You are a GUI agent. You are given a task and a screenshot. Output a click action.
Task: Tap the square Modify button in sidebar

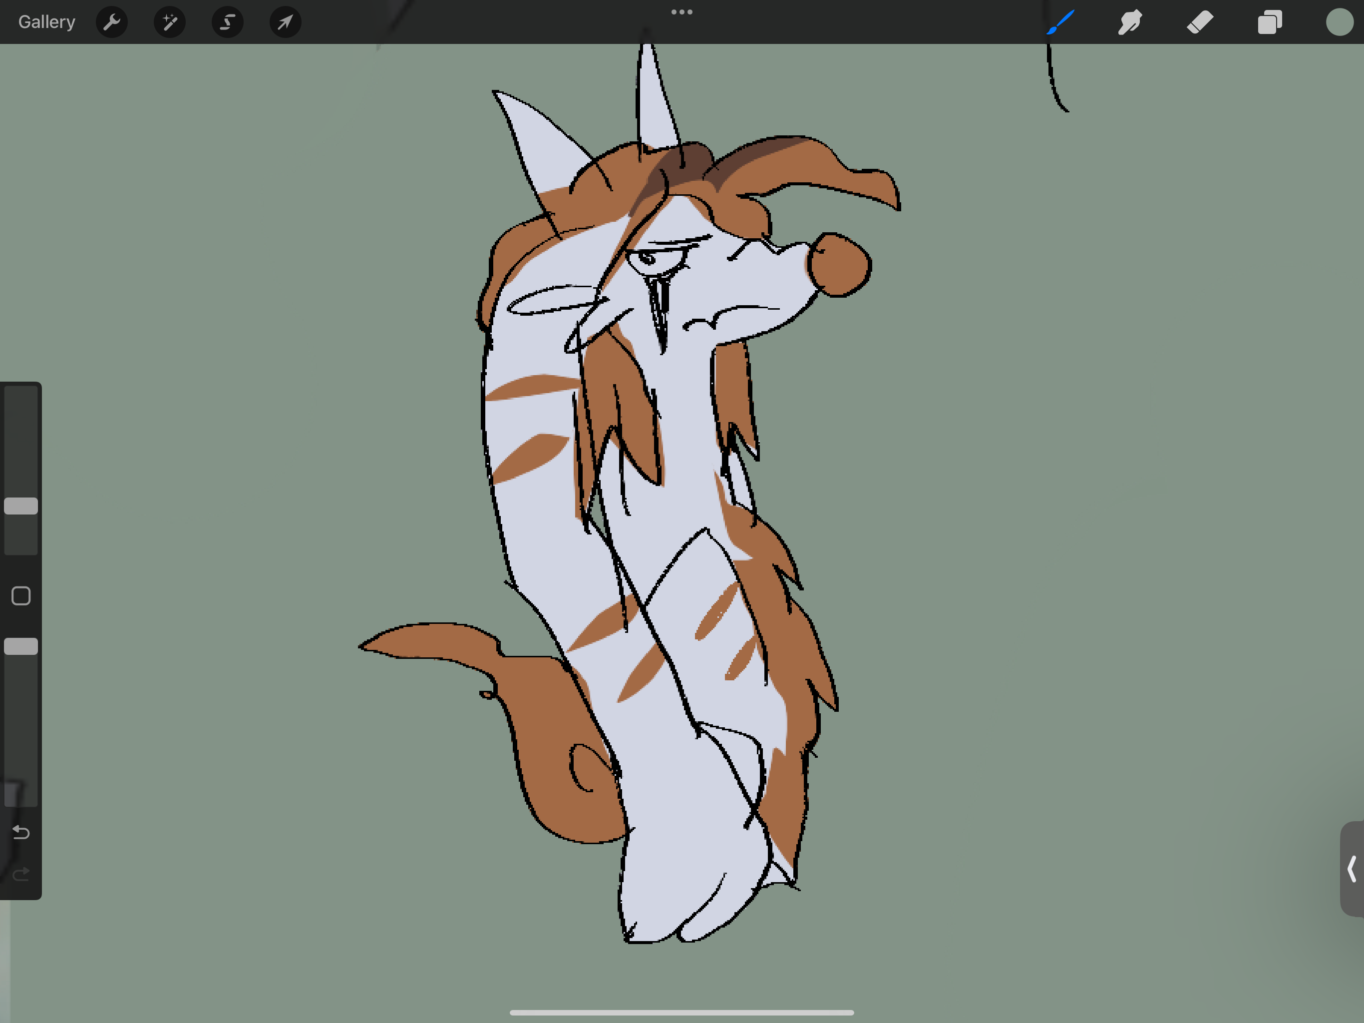click(x=21, y=595)
